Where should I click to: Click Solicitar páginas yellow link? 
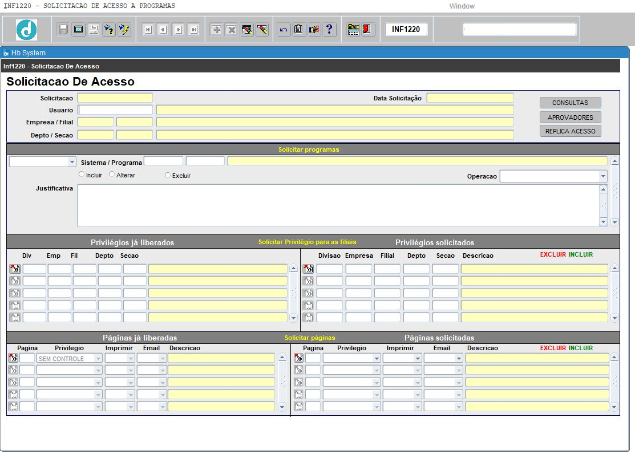(310, 338)
